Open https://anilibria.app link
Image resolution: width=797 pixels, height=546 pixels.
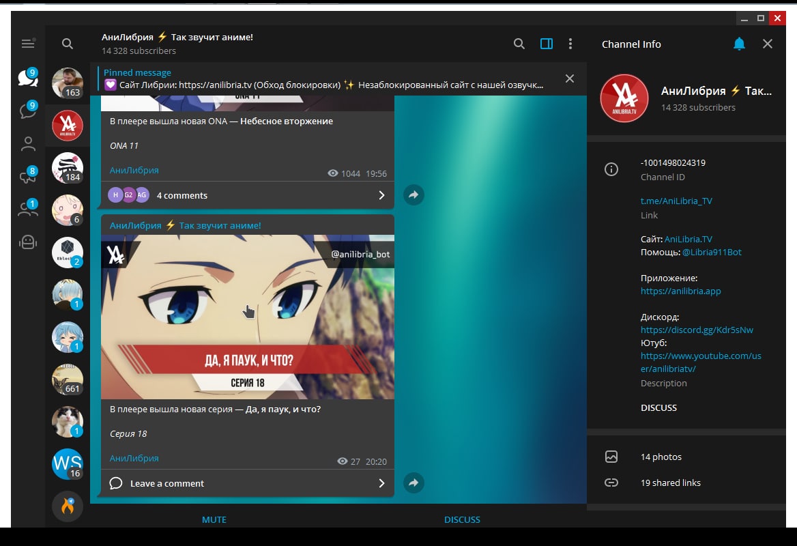click(680, 291)
